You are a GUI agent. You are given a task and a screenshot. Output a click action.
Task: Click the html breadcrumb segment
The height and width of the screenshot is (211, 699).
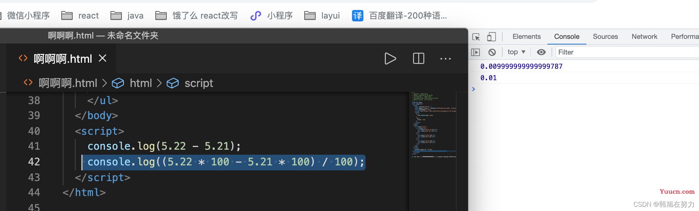(x=141, y=83)
